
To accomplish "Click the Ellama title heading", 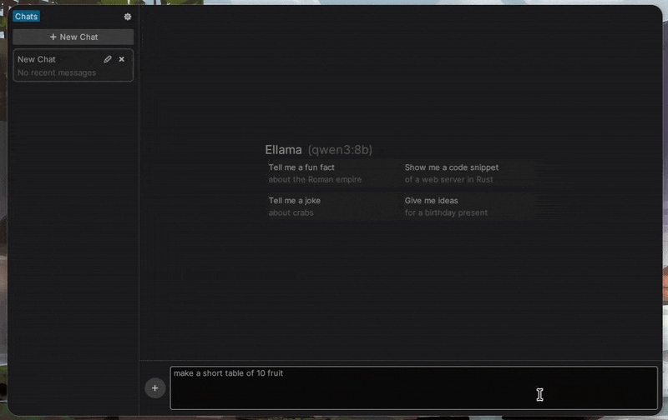I will [283, 150].
